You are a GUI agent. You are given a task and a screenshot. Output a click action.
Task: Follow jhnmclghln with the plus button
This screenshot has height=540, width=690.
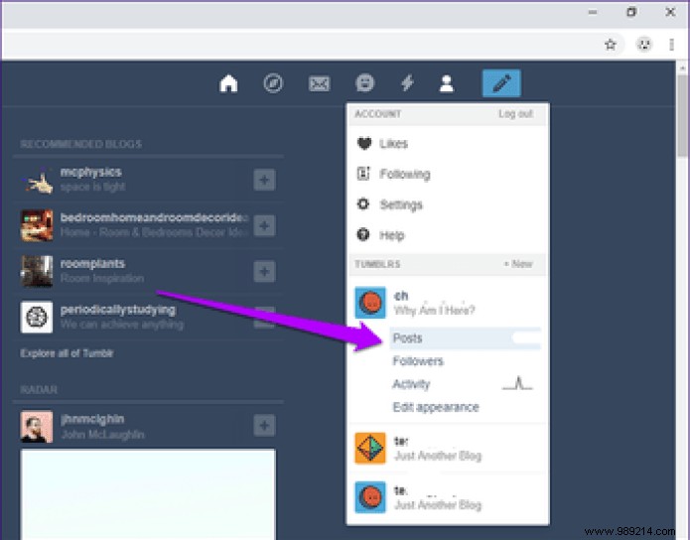point(264,425)
